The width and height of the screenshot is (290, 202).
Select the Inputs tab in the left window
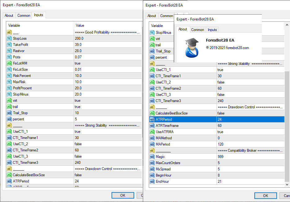(38, 15)
